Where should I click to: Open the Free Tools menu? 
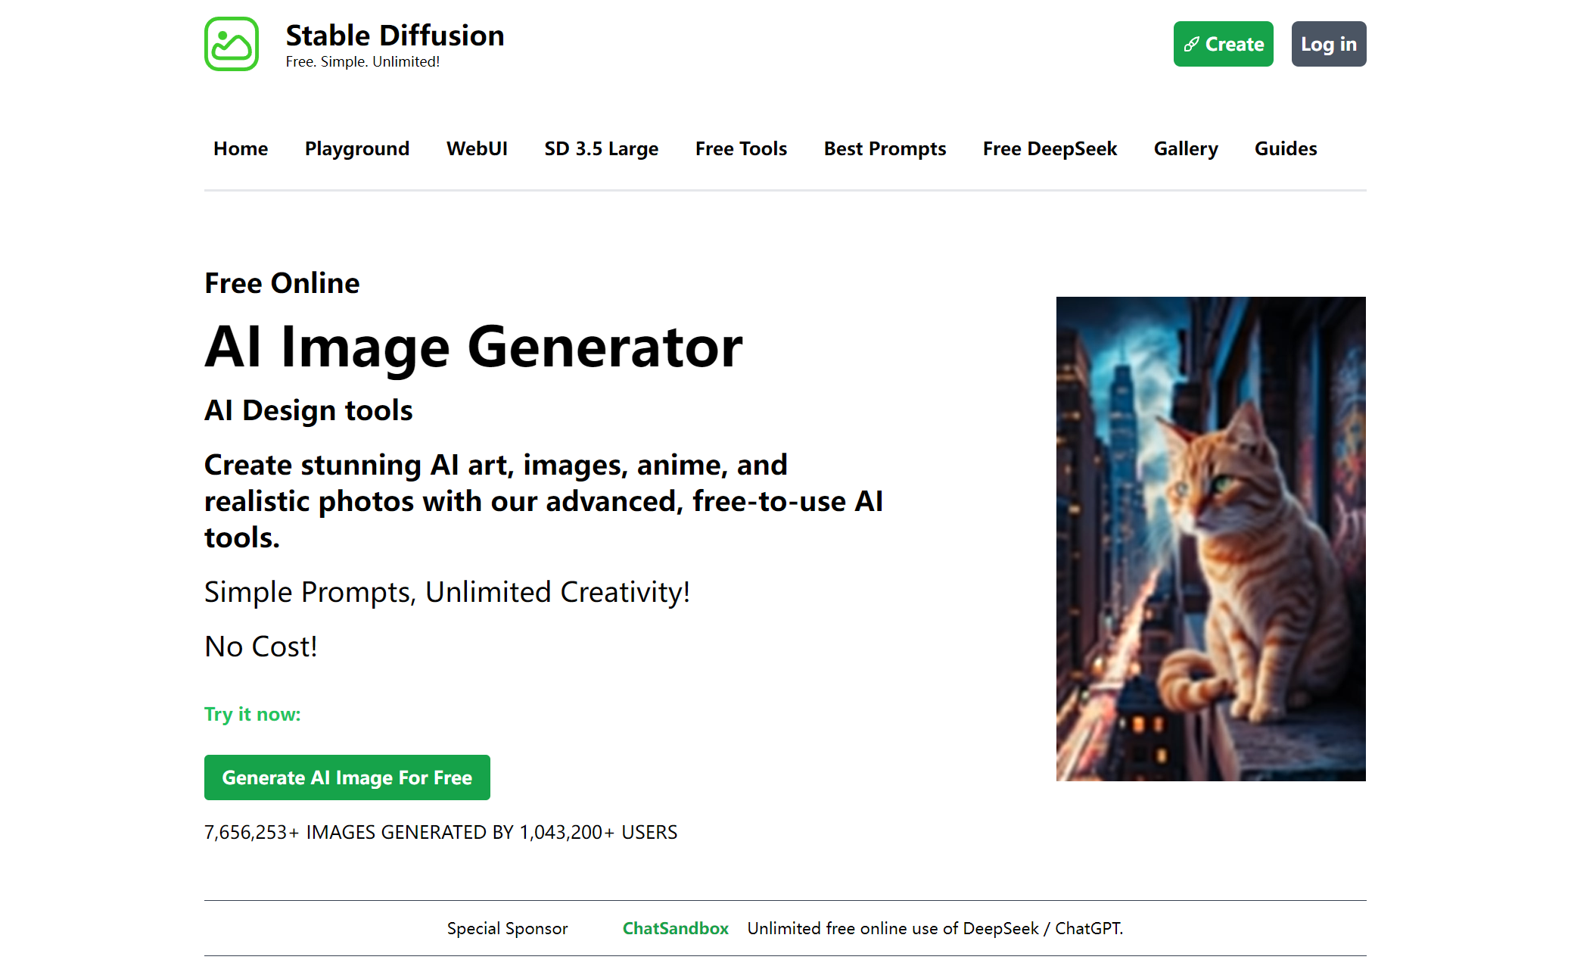click(741, 149)
